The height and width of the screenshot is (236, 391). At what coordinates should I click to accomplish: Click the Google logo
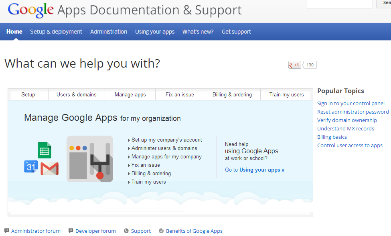(x=30, y=10)
